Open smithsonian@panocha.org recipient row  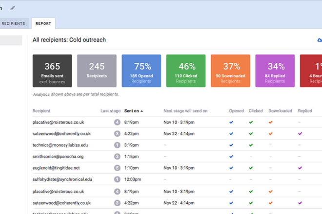coord(177,157)
